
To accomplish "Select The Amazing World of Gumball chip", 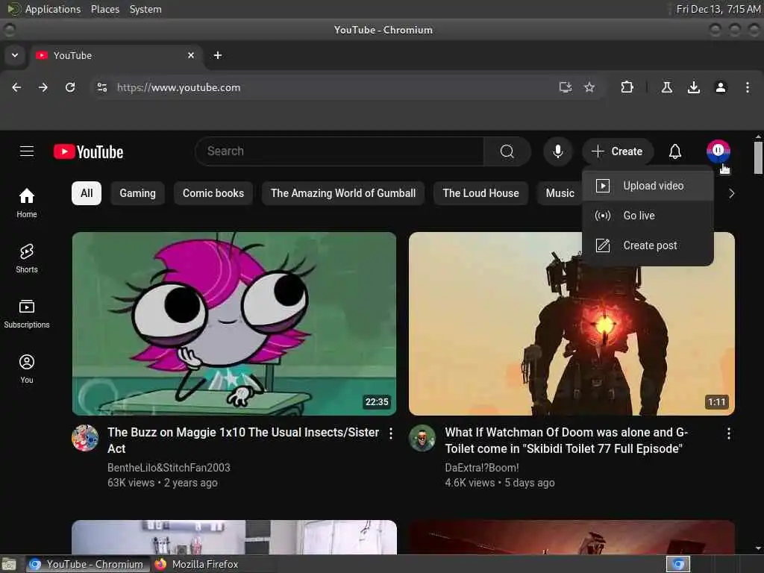I will 343,193.
